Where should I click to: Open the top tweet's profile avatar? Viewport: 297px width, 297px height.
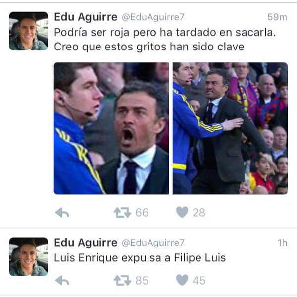(x=28, y=31)
